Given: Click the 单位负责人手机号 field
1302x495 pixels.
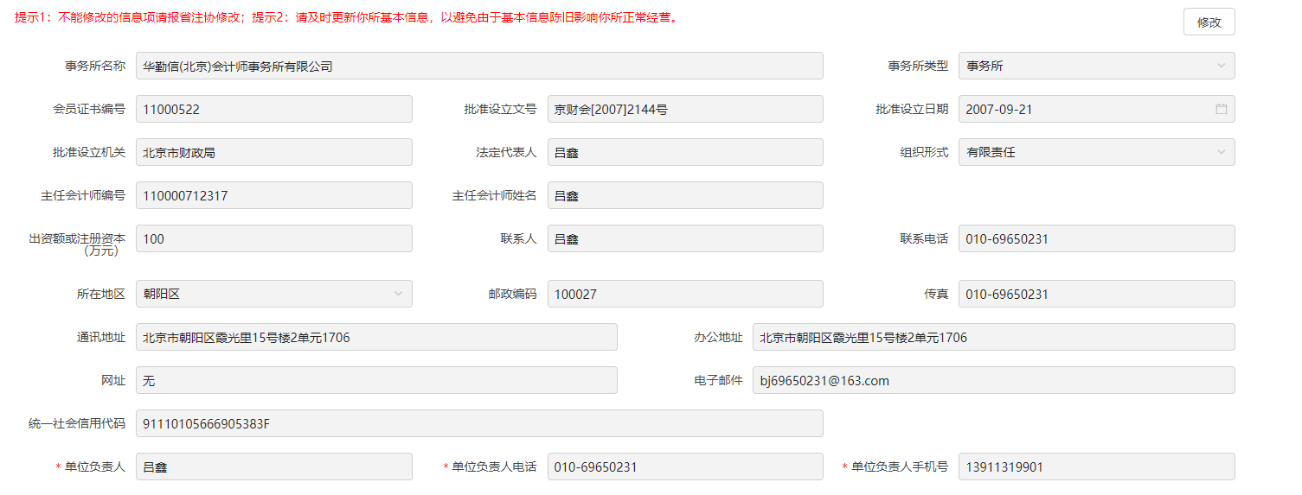Looking at the screenshot, I should 1096,466.
